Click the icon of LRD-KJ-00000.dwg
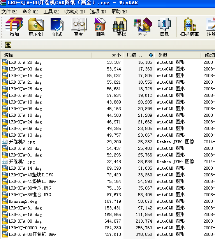 [5, 228]
